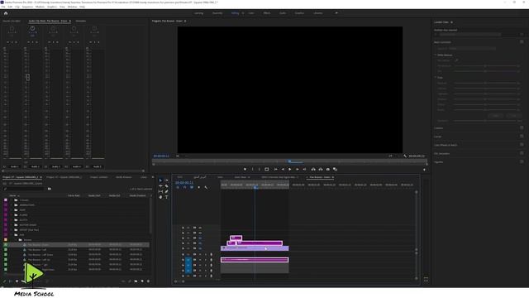The image size is (529, 298).
Task: Step back one frame
Action: pyautogui.click(x=283, y=169)
